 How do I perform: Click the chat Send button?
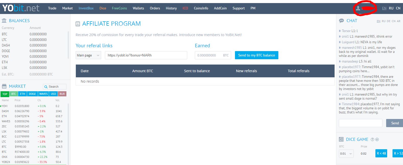point(395,123)
